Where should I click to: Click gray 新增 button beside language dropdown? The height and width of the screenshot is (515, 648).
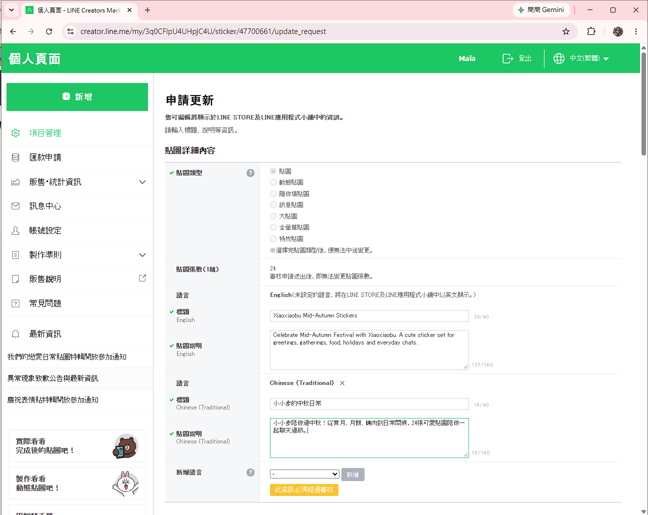[352, 474]
